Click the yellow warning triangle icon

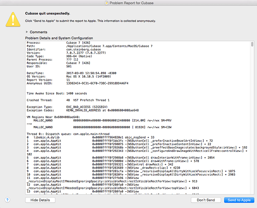[x=13, y=19]
